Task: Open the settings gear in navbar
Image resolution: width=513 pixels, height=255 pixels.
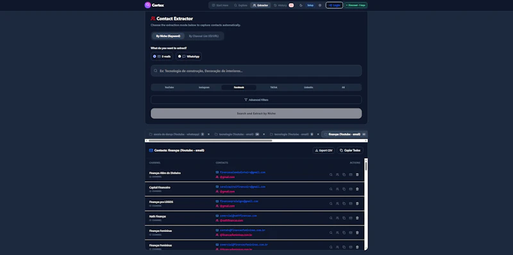Action: [320, 5]
